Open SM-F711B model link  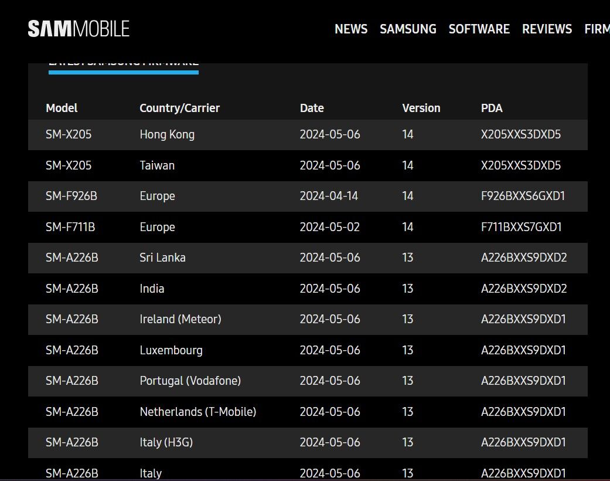(x=70, y=227)
